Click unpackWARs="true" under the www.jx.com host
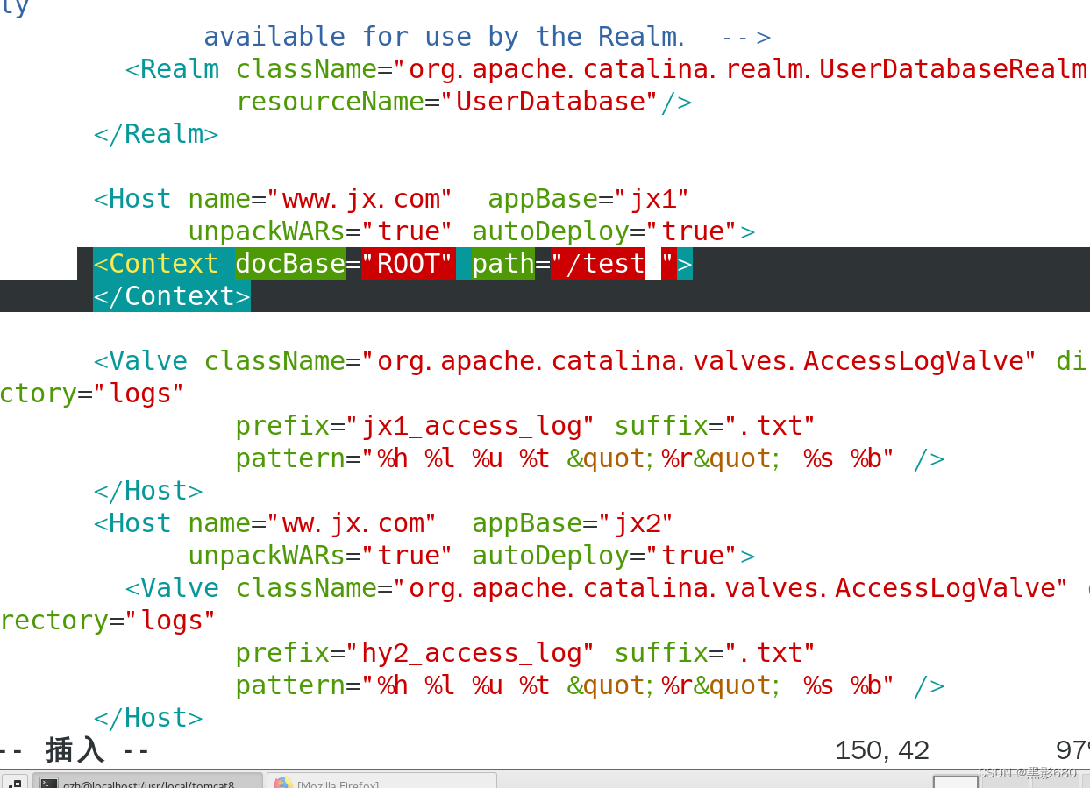 tap(320, 231)
